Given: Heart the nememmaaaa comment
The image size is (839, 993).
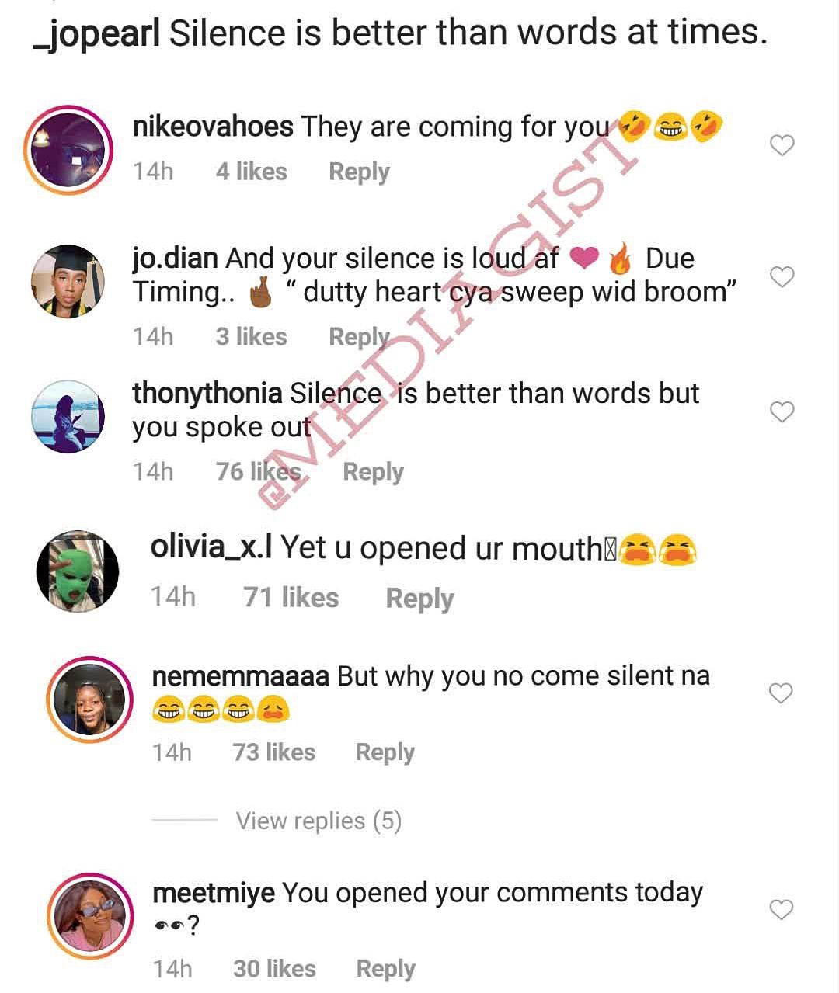Looking at the screenshot, I should [781, 693].
